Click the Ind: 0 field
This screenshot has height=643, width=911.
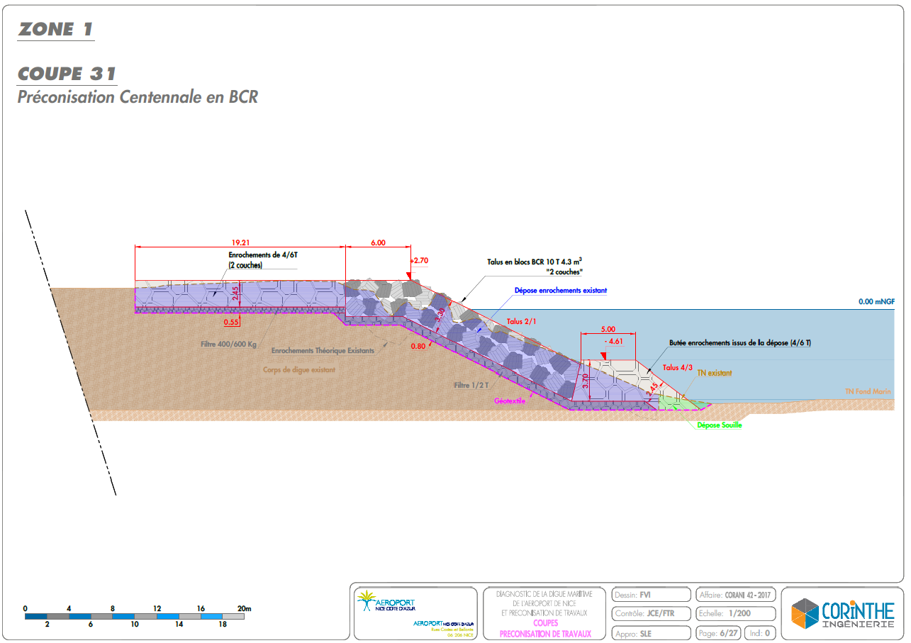coord(760,632)
